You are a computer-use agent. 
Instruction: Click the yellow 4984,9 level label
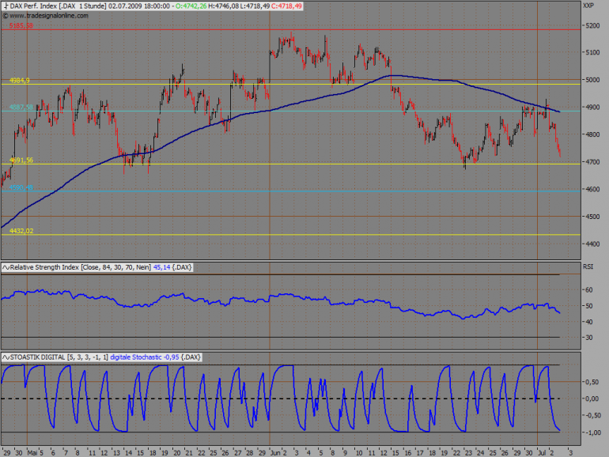click(20, 81)
